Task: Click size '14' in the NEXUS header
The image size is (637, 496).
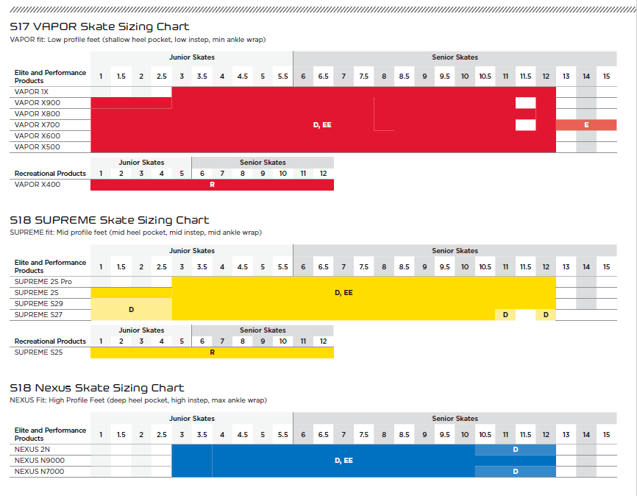Action: pyautogui.click(x=586, y=435)
